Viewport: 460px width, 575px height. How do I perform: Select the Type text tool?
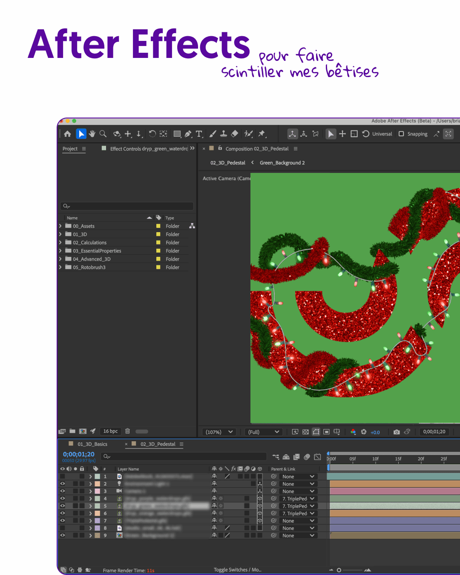point(199,134)
